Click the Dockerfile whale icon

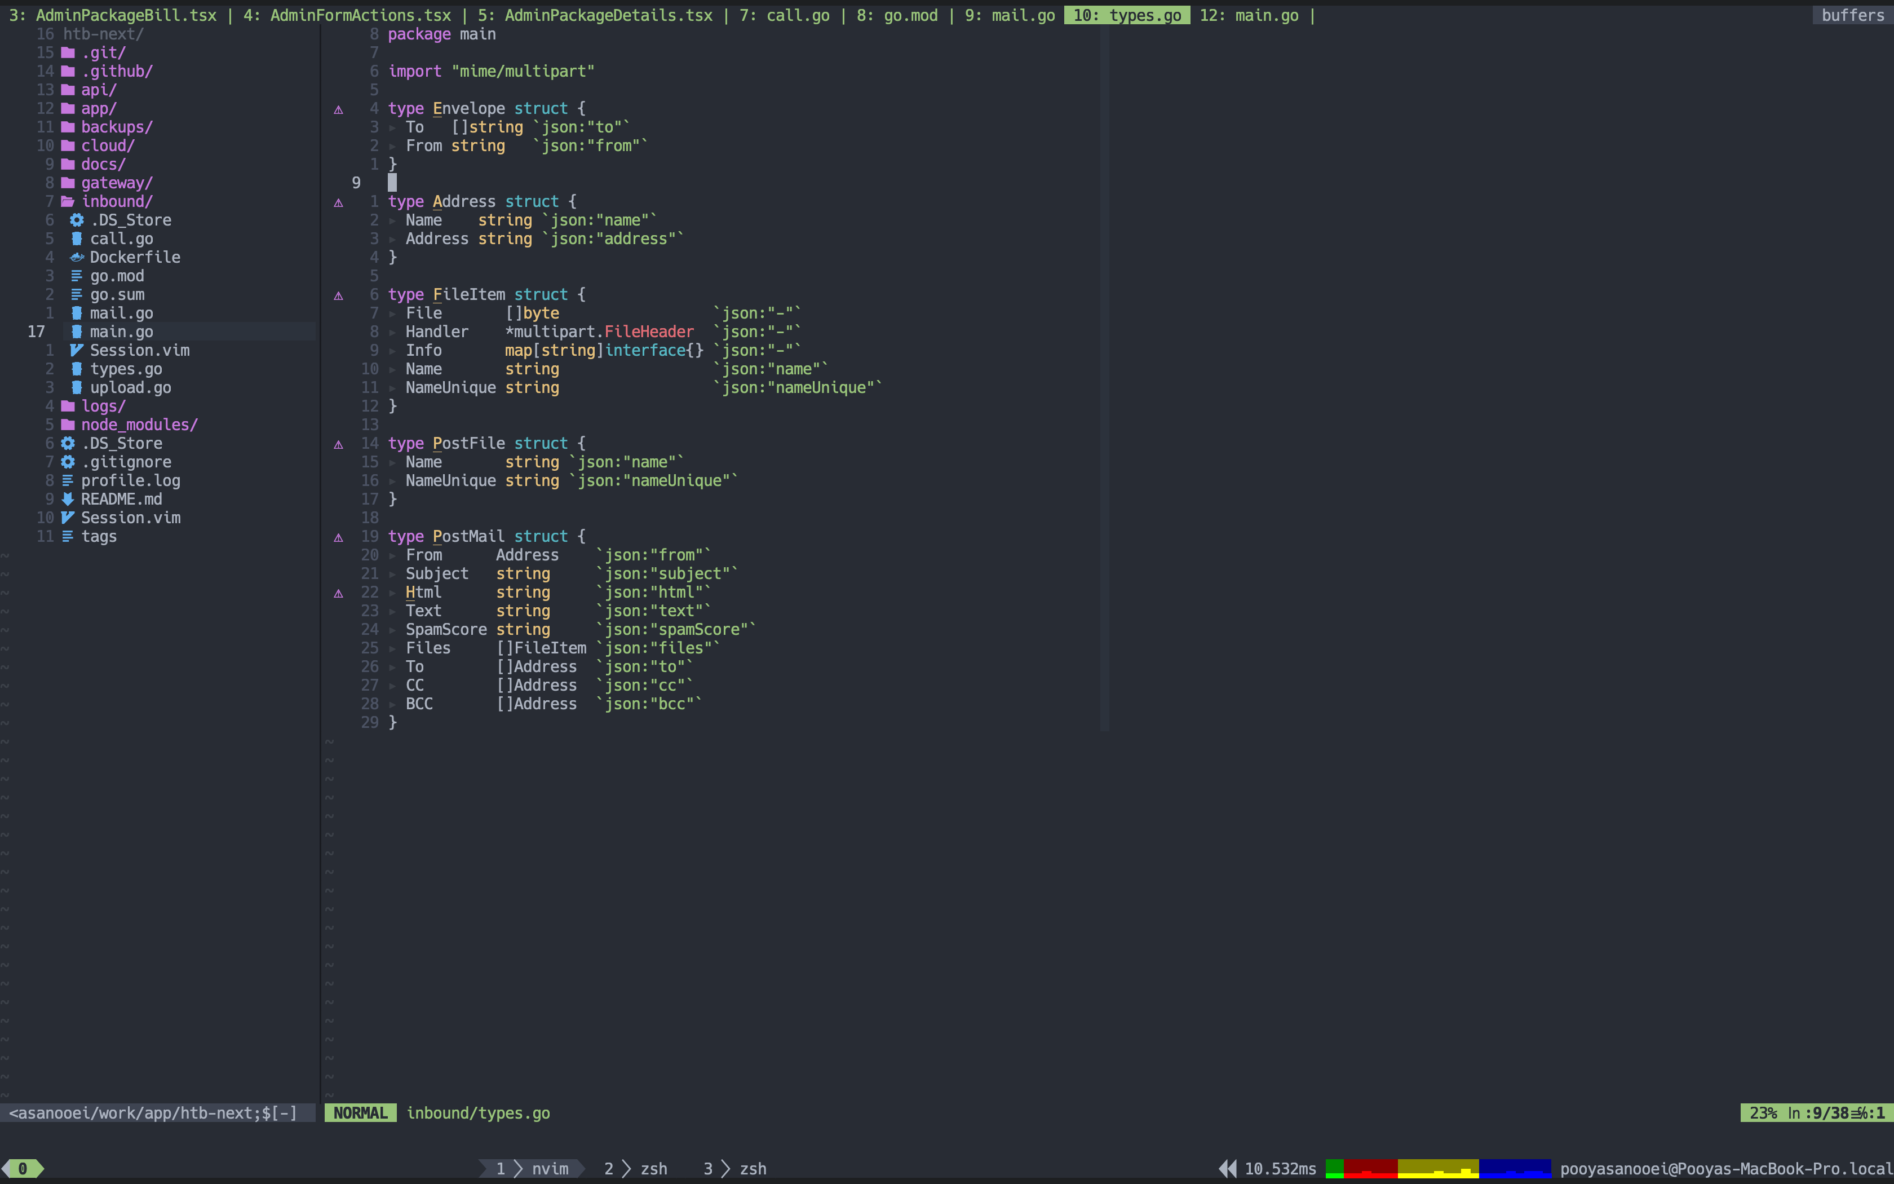click(76, 257)
